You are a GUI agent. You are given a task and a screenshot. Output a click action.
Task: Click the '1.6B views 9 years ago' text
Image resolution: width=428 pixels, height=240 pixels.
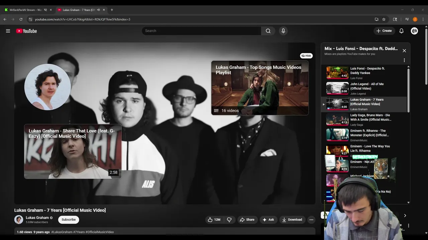coord(33,232)
